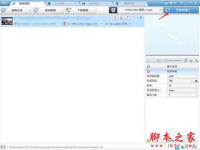Open the video bitrate 768 dropdown
Image resolution: width=200 pixels, height=150 pixels.
tap(181, 81)
